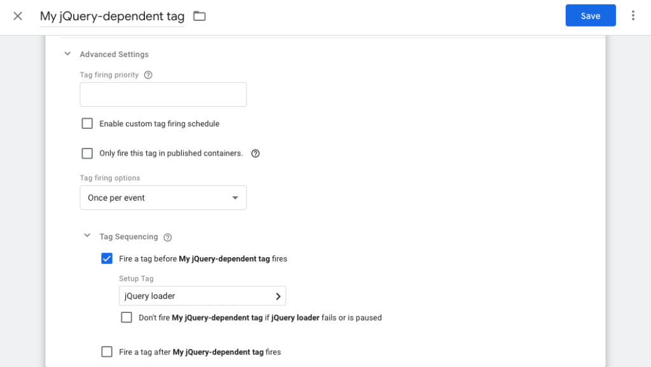Enable don't fire if jQuery loader fails
This screenshot has height=367, width=651.
[x=127, y=317]
